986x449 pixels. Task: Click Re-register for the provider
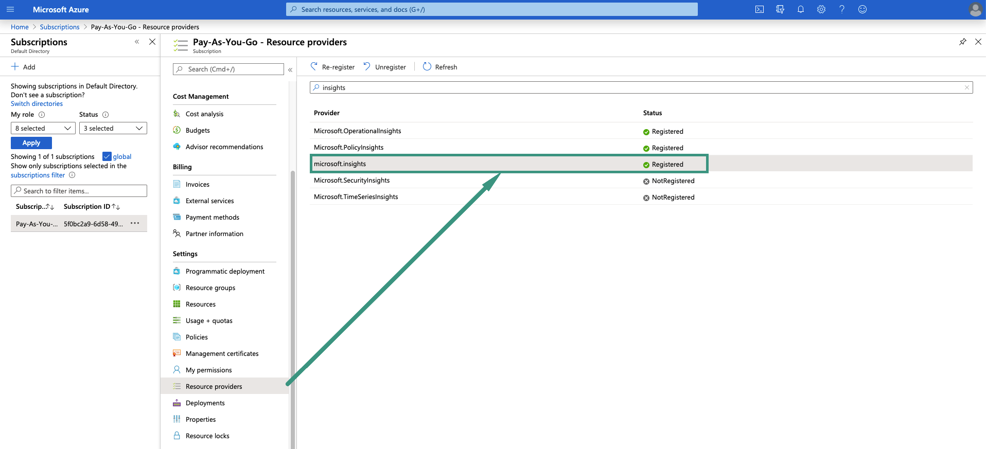click(332, 67)
